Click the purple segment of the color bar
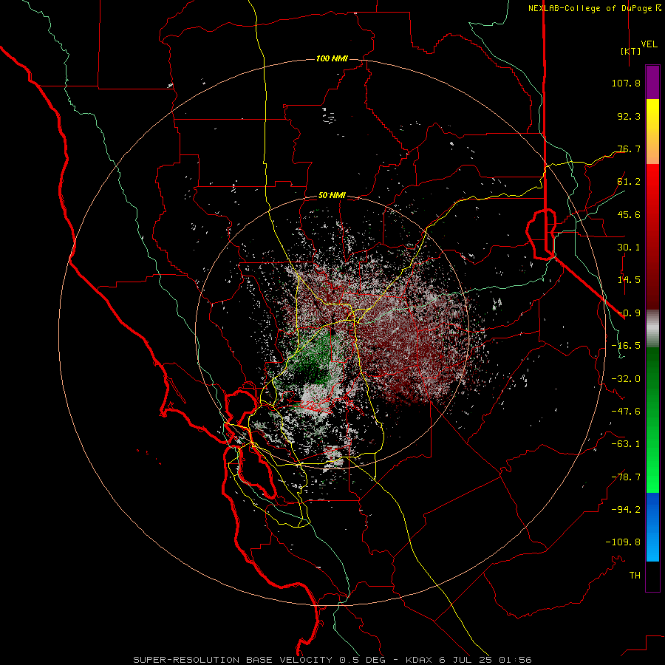Viewport: 665px width, 665px height. click(652, 83)
